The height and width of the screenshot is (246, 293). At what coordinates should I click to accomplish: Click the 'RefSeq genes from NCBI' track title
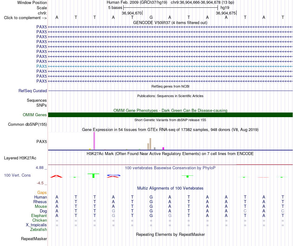pos(170,86)
